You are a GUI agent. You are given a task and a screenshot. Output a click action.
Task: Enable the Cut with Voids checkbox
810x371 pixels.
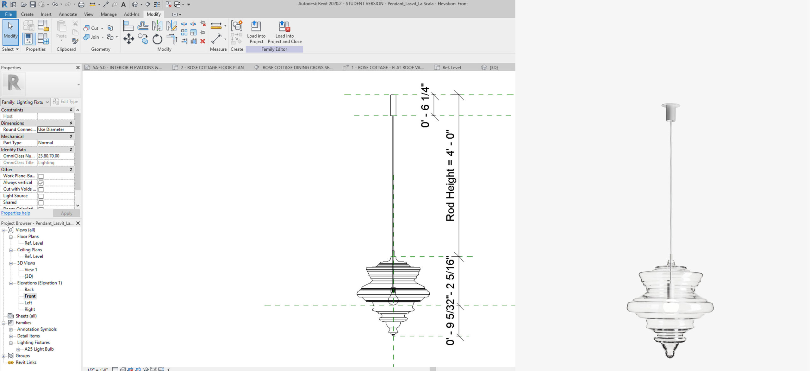point(41,190)
